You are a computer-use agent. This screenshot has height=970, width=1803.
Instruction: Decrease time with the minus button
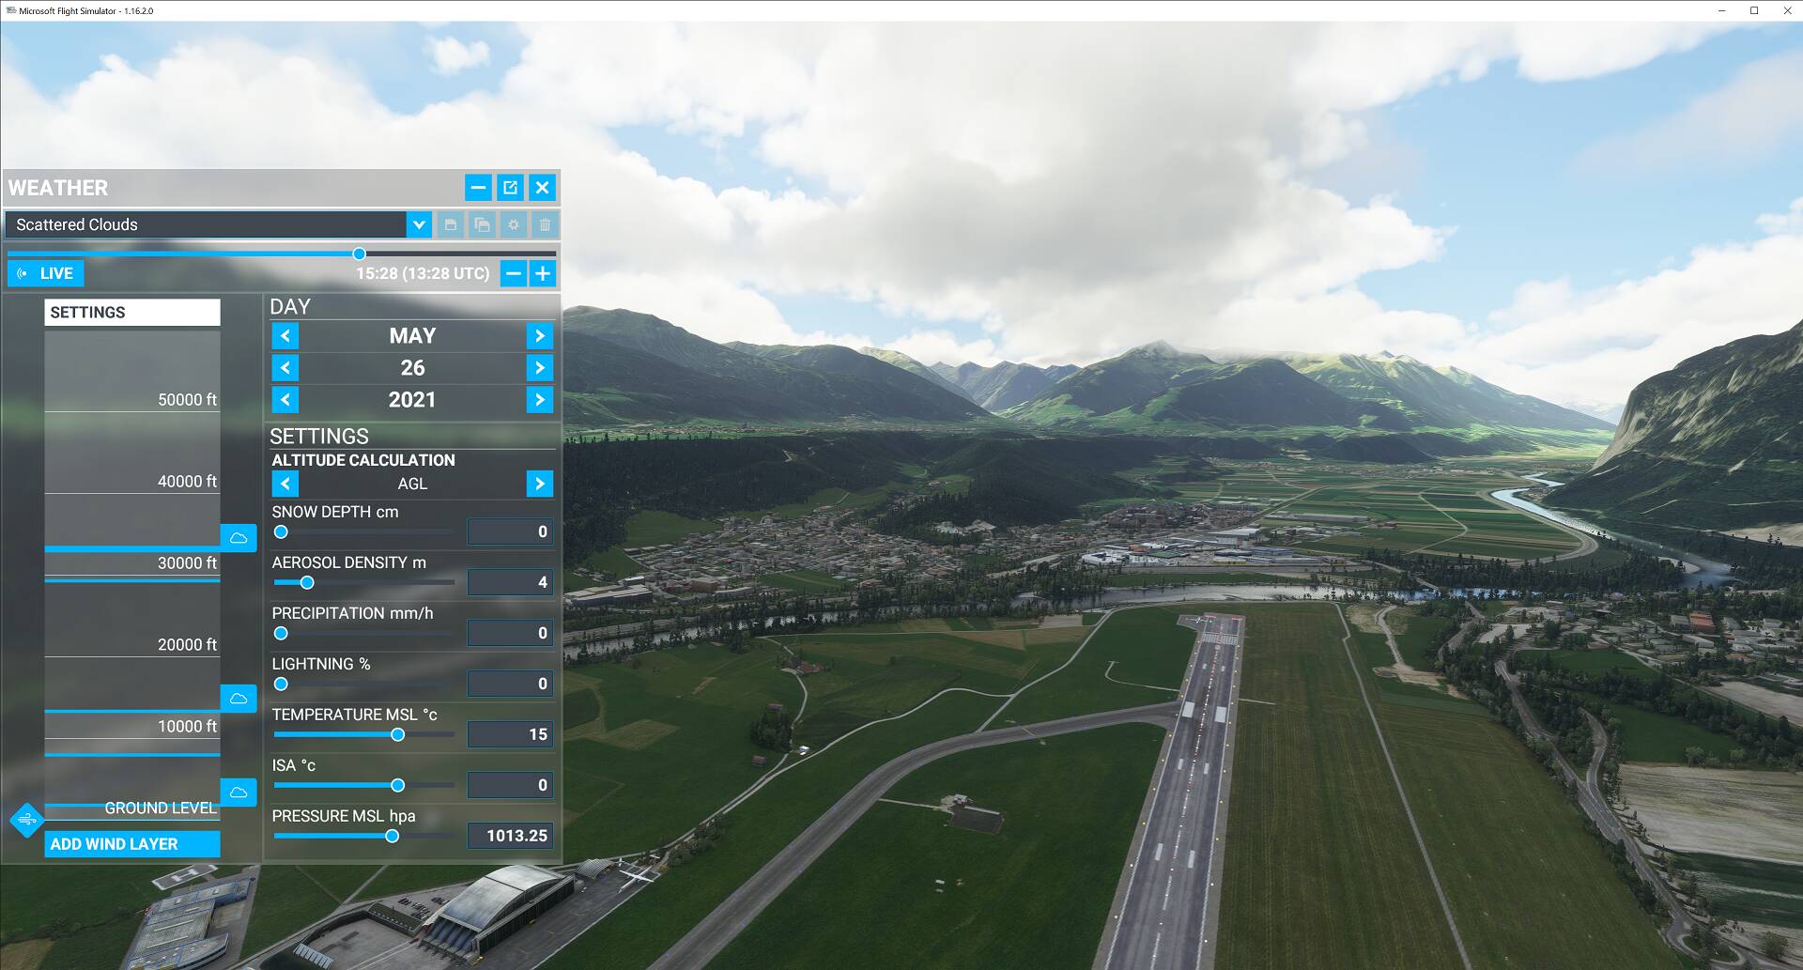(513, 273)
